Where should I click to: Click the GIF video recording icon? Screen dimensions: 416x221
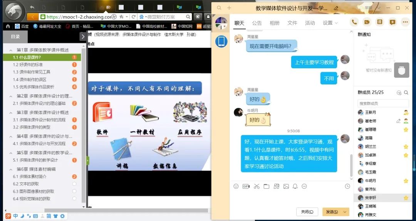pyautogui.click(x=246, y=186)
